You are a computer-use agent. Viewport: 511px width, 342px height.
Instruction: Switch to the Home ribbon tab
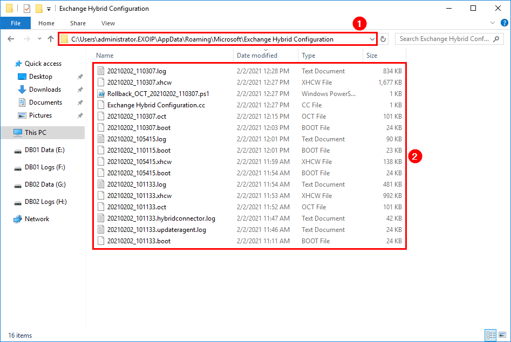(x=46, y=23)
